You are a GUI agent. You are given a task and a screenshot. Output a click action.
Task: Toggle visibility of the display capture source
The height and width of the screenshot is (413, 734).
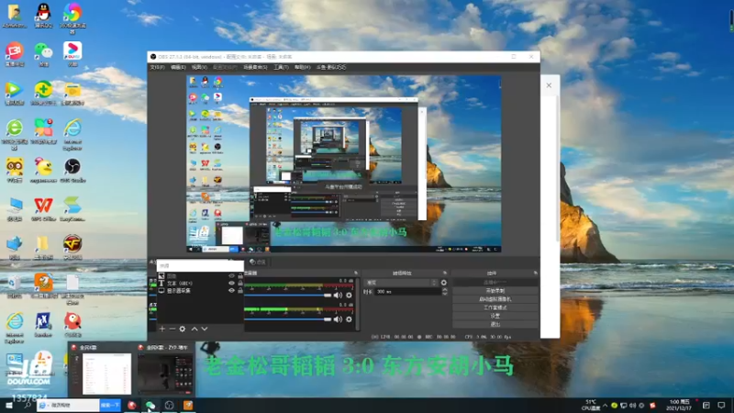coord(231,291)
